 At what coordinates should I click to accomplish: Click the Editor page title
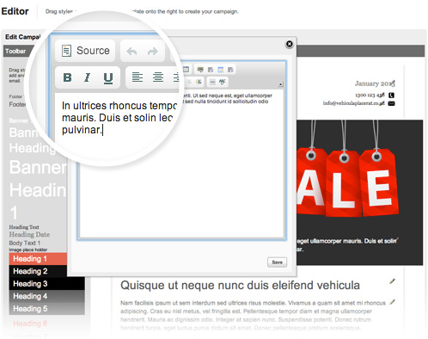coord(15,11)
